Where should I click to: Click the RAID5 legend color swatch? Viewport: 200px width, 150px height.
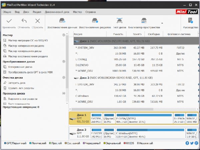click(125, 143)
